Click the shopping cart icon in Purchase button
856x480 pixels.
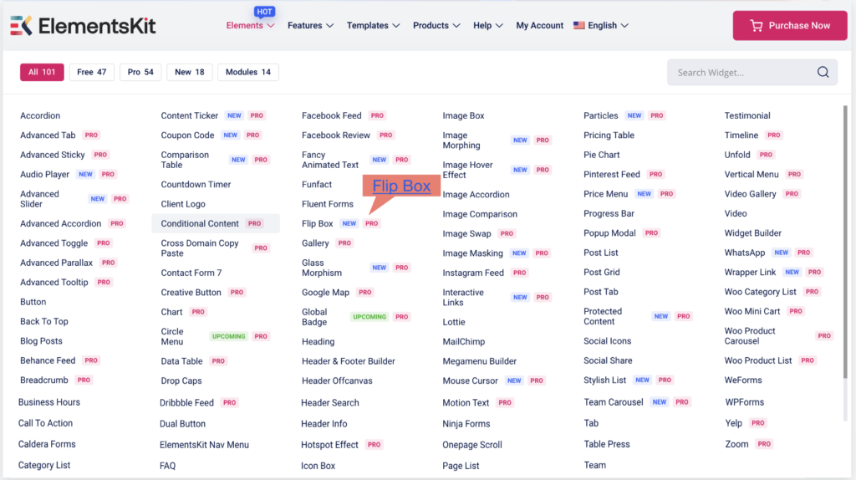click(756, 25)
